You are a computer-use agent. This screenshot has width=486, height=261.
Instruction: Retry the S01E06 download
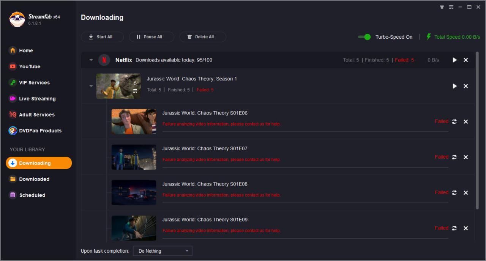point(454,121)
